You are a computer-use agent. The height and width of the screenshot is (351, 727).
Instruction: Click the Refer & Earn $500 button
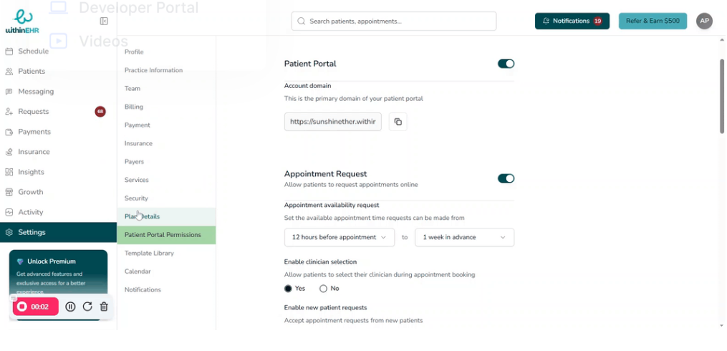pyautogui.click(x=653, y=21)
